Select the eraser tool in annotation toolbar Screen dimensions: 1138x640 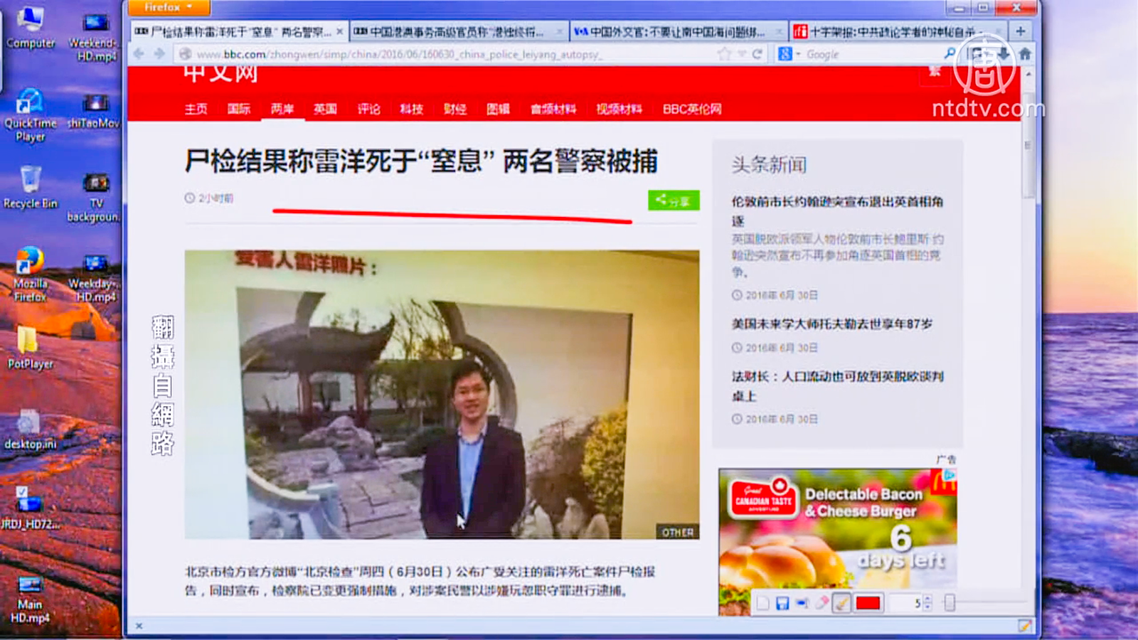click(821, 604)
